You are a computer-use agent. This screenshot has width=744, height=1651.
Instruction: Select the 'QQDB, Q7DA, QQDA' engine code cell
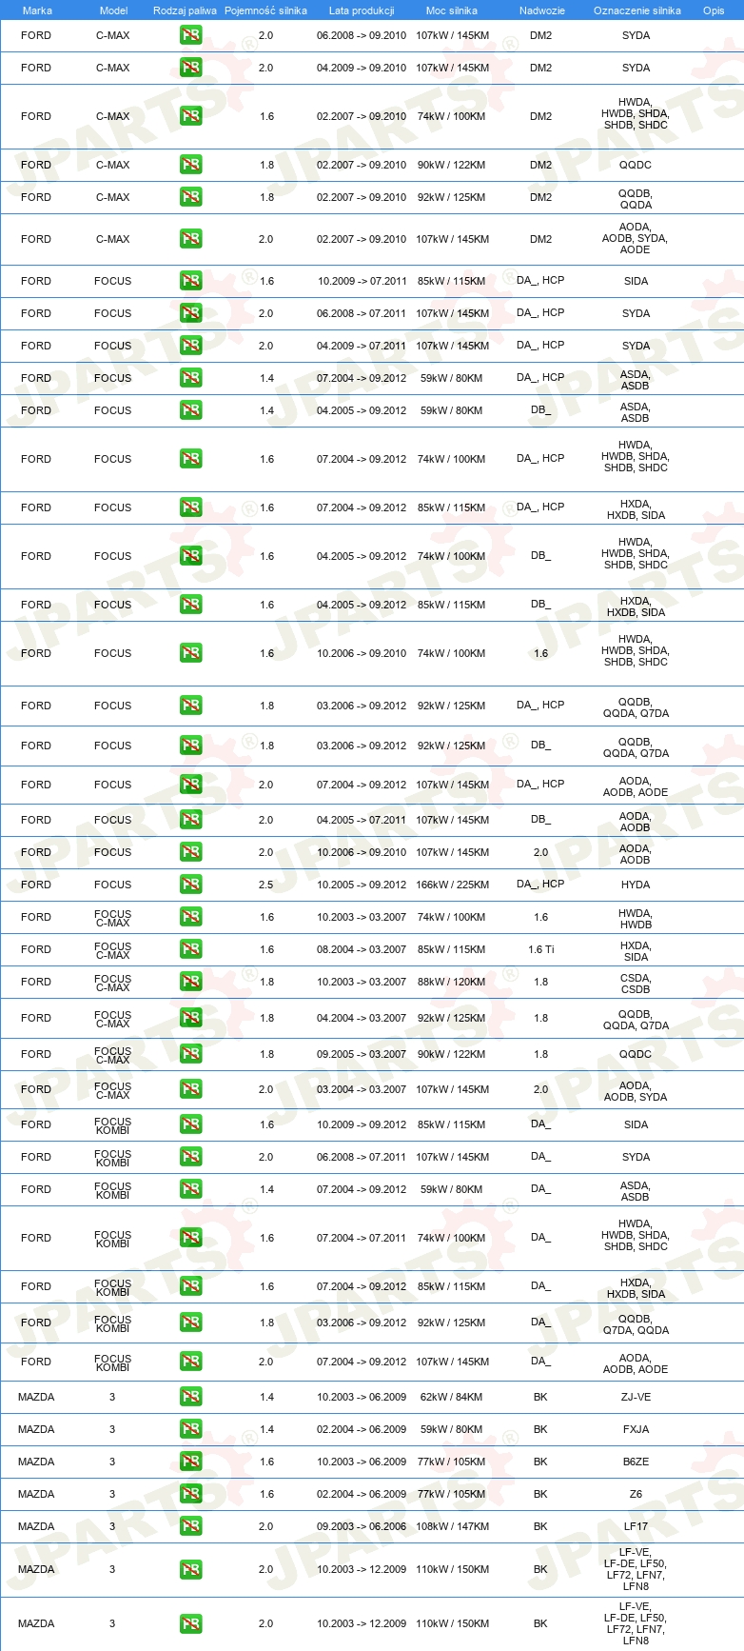636,1324
